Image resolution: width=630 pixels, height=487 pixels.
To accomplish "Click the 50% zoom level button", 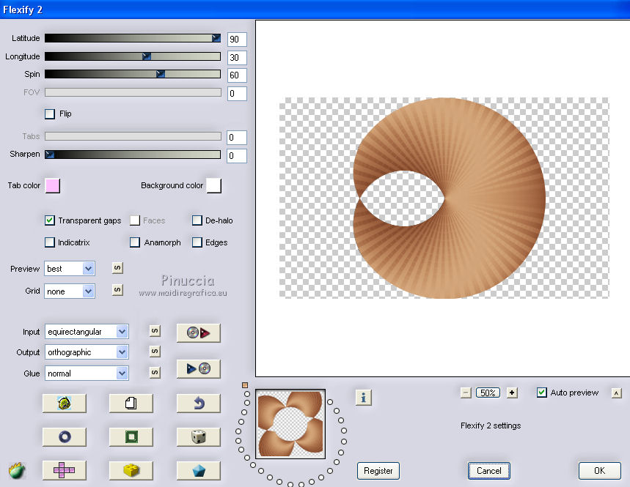I will coord(488,393).
